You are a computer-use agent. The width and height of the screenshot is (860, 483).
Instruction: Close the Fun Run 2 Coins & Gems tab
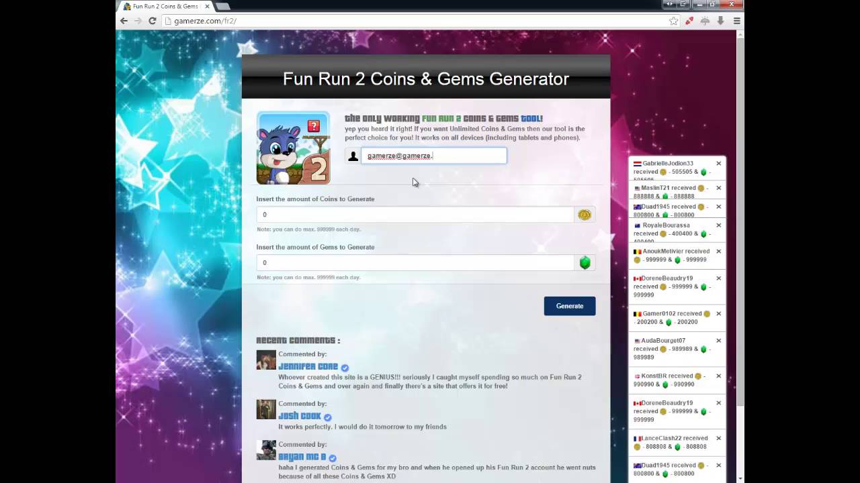[x=207, y=6]
